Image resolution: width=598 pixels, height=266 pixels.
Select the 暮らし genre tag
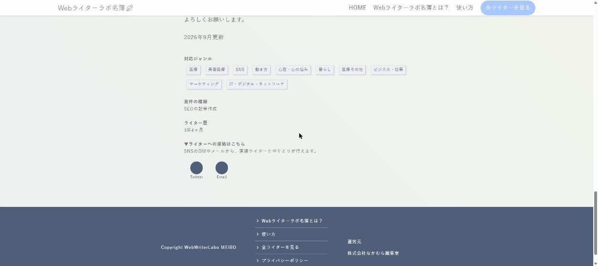325,70
